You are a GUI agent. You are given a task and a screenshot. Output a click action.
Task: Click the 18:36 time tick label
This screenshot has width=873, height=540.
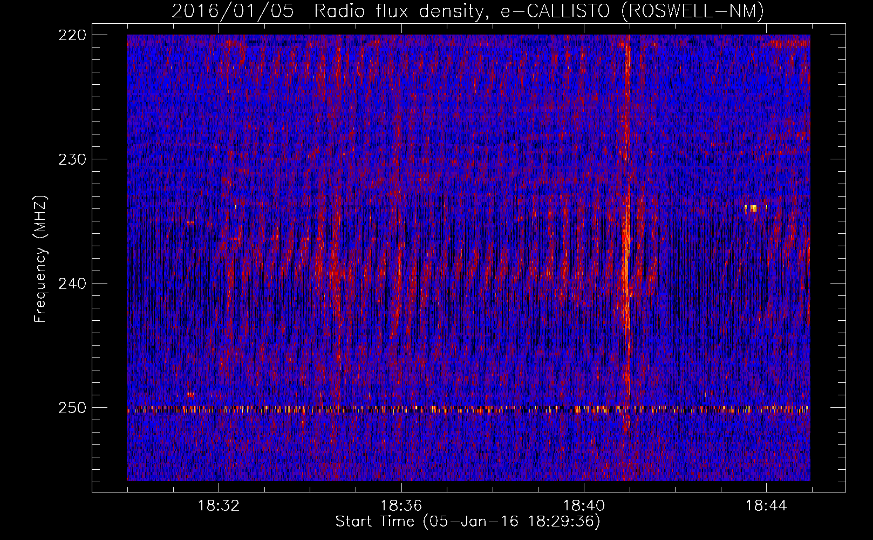click(x=401, y=506)
